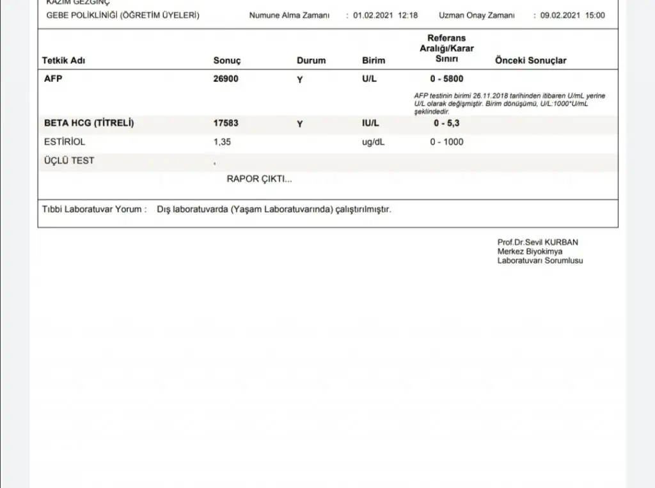Select the ESTİRİOL test name
The image size is (655, 488).
(65, 141)
